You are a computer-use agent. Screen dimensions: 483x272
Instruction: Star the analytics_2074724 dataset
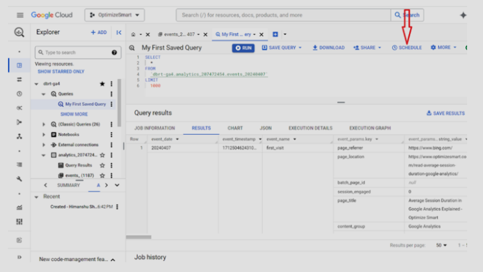(x=102, y=155)
